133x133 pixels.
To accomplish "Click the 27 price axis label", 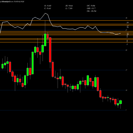I will click(126, 30).
